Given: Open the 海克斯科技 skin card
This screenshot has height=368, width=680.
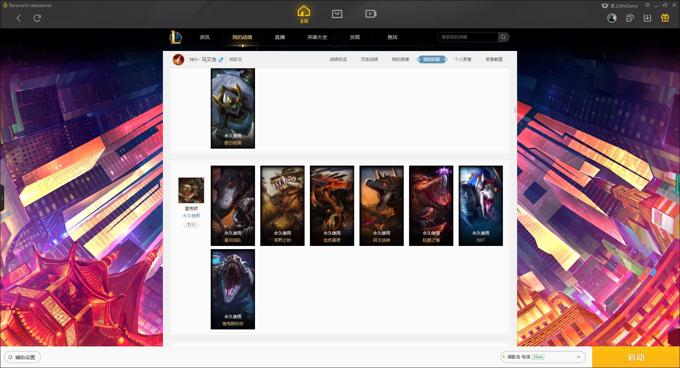Looking at the screenshot, I should tap(233, 289).
